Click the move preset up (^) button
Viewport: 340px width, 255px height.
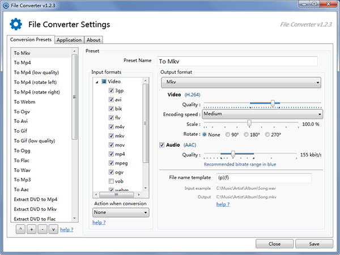(19, 229)
